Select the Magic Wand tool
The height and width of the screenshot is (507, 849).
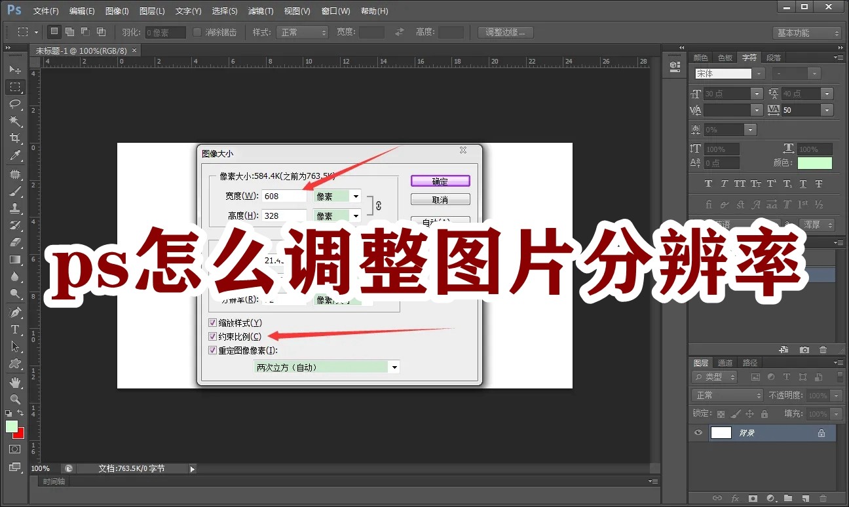(x=15, y=121)
